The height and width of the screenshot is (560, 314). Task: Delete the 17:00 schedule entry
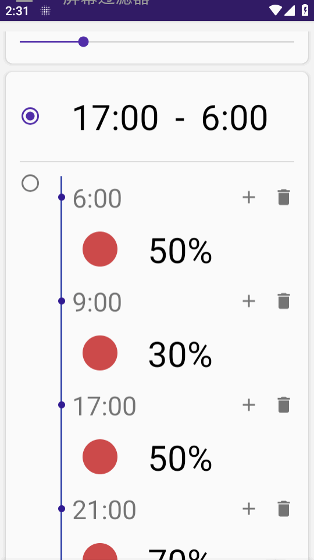284,405
